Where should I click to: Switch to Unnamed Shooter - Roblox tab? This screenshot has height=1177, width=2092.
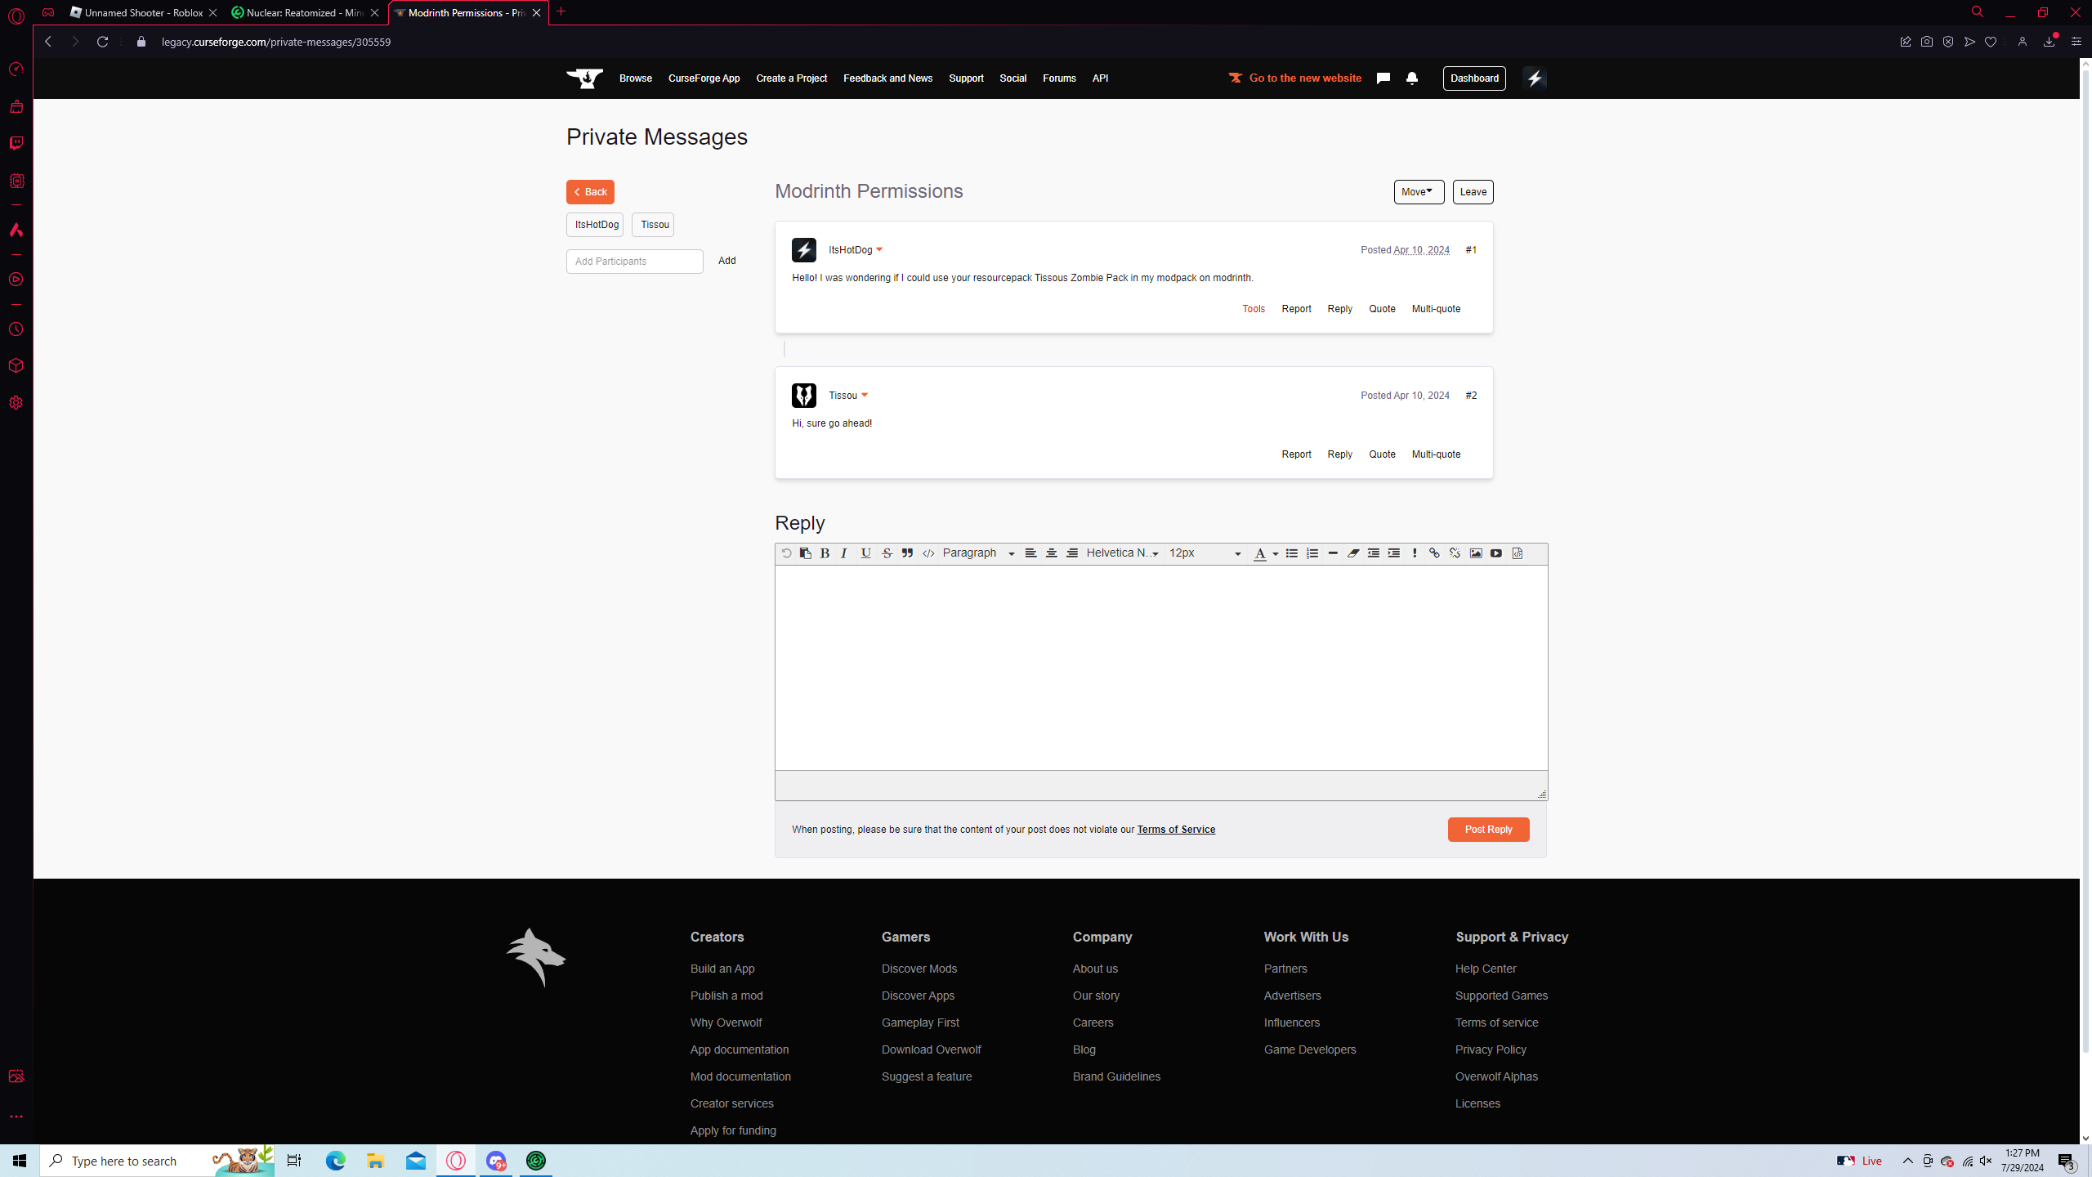[144, 13]
